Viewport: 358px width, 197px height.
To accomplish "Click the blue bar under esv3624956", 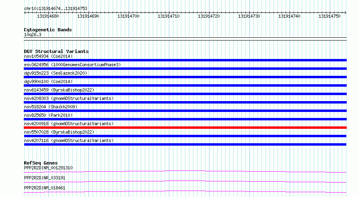I will click(x=185, y=69).
